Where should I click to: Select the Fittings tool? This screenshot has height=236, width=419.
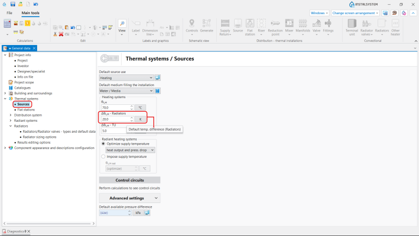(328, 27)
